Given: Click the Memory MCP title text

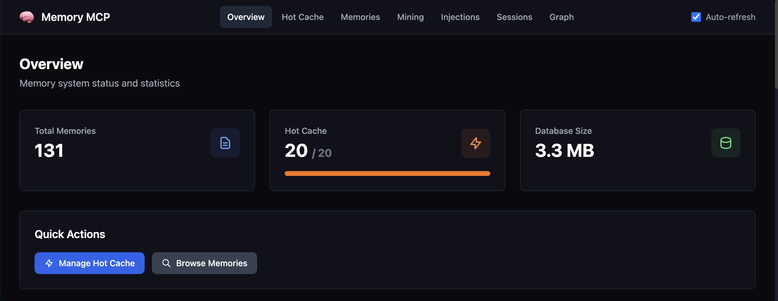Looking at the screenshot, I should tap(75, 17).
